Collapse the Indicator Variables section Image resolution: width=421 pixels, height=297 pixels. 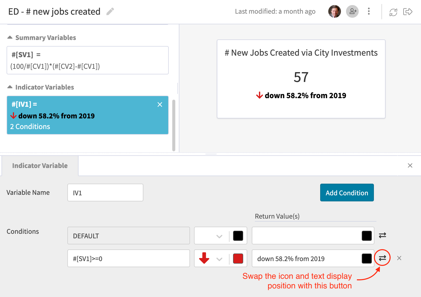(x=10, y=87)
